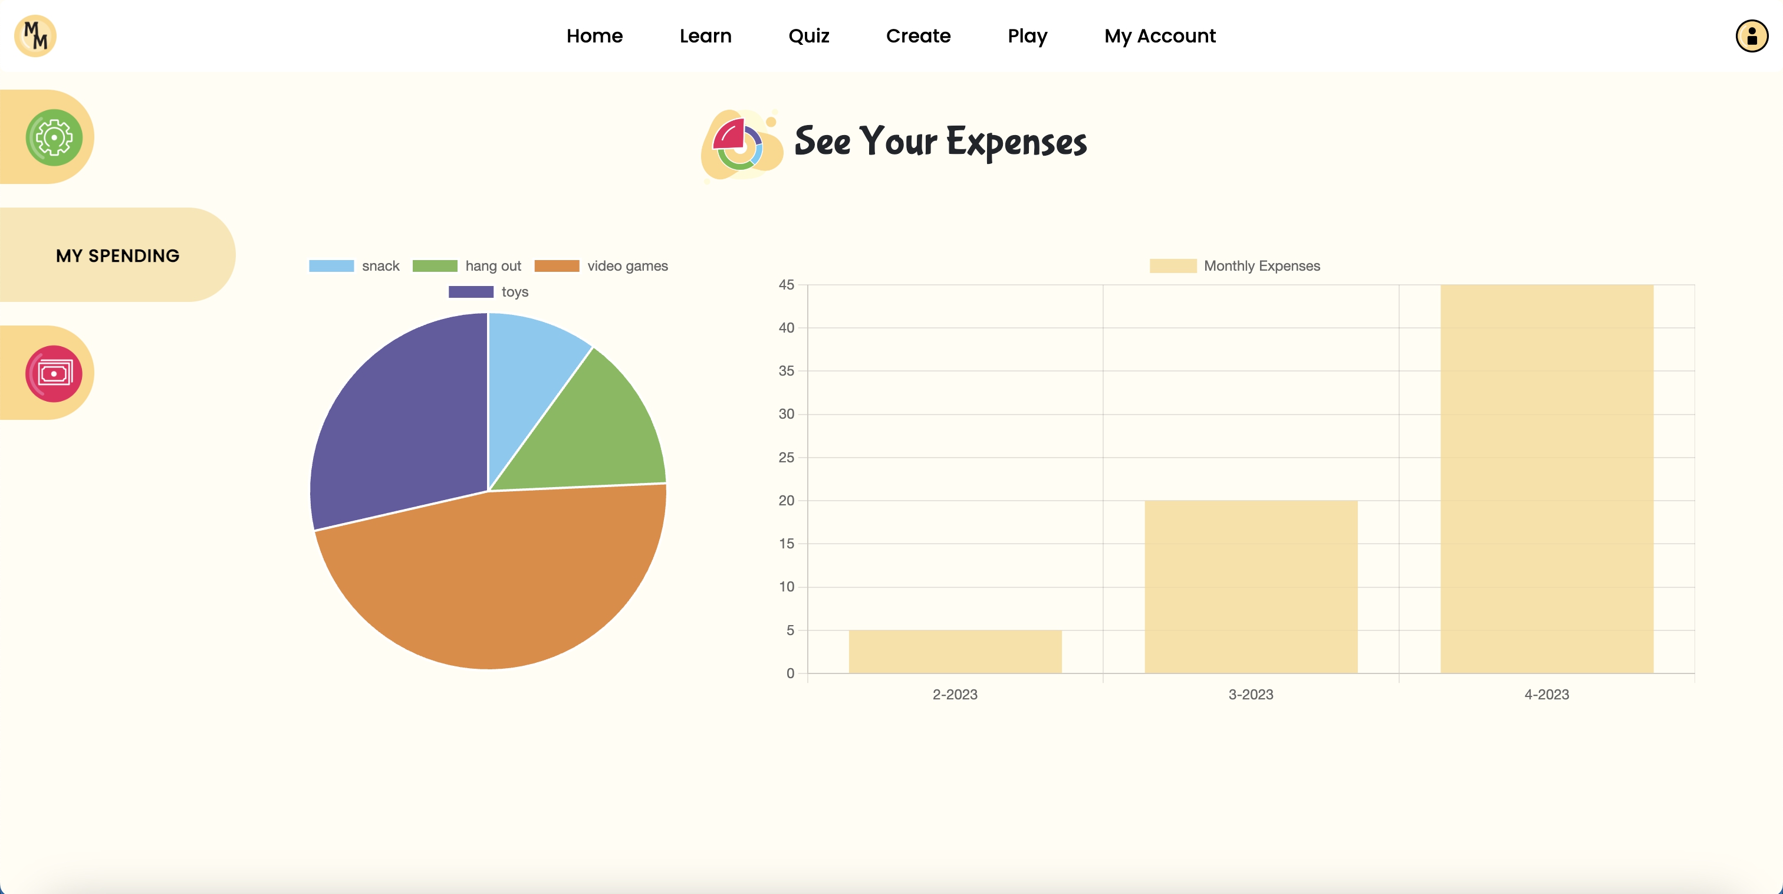Screen dimensions: 1783x894
Task: Click the green gear settings icon
Action: click(54, 137)
